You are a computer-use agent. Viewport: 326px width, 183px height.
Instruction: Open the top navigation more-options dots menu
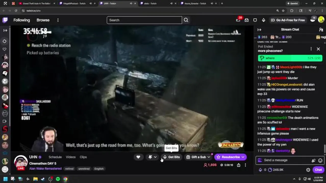pos(58,20)
